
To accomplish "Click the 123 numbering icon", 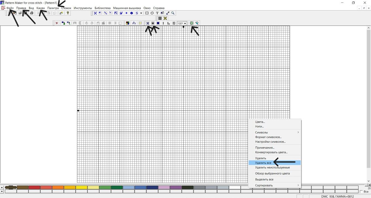I will (x=134, y=23).
